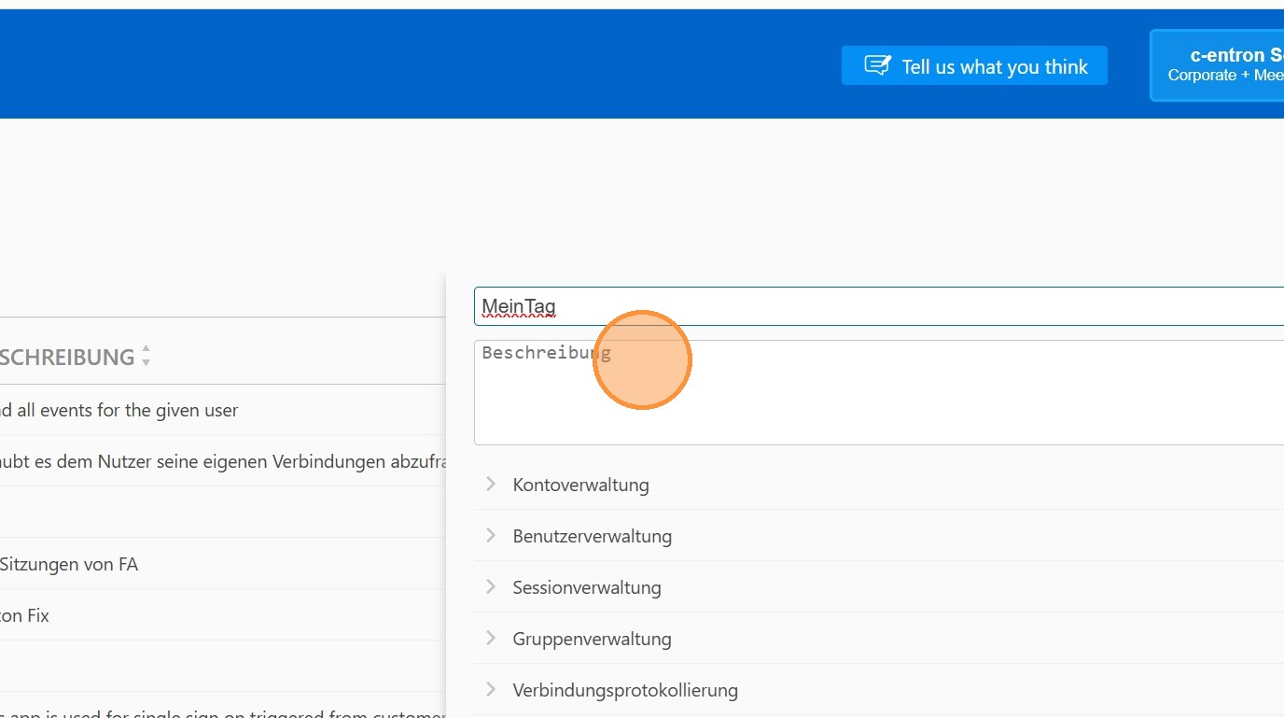Select the Benutzerverwaltung section label

coord(592,536)
